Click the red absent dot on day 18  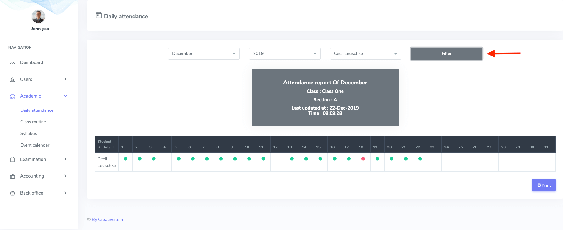[x=363, y=159]
